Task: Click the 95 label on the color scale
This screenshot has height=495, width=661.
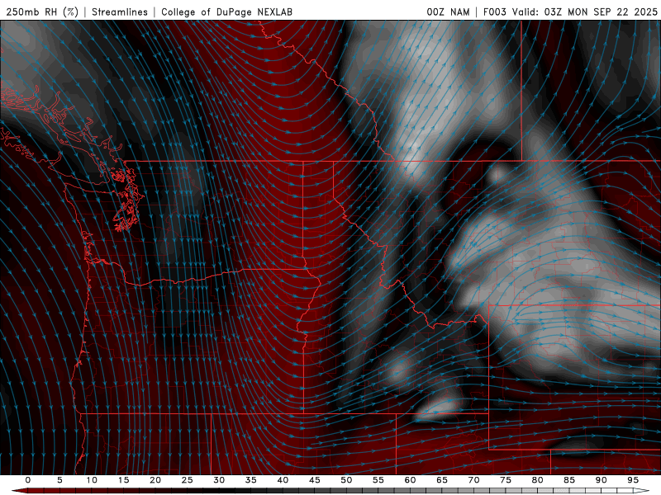Action: [x=633, y=480]
